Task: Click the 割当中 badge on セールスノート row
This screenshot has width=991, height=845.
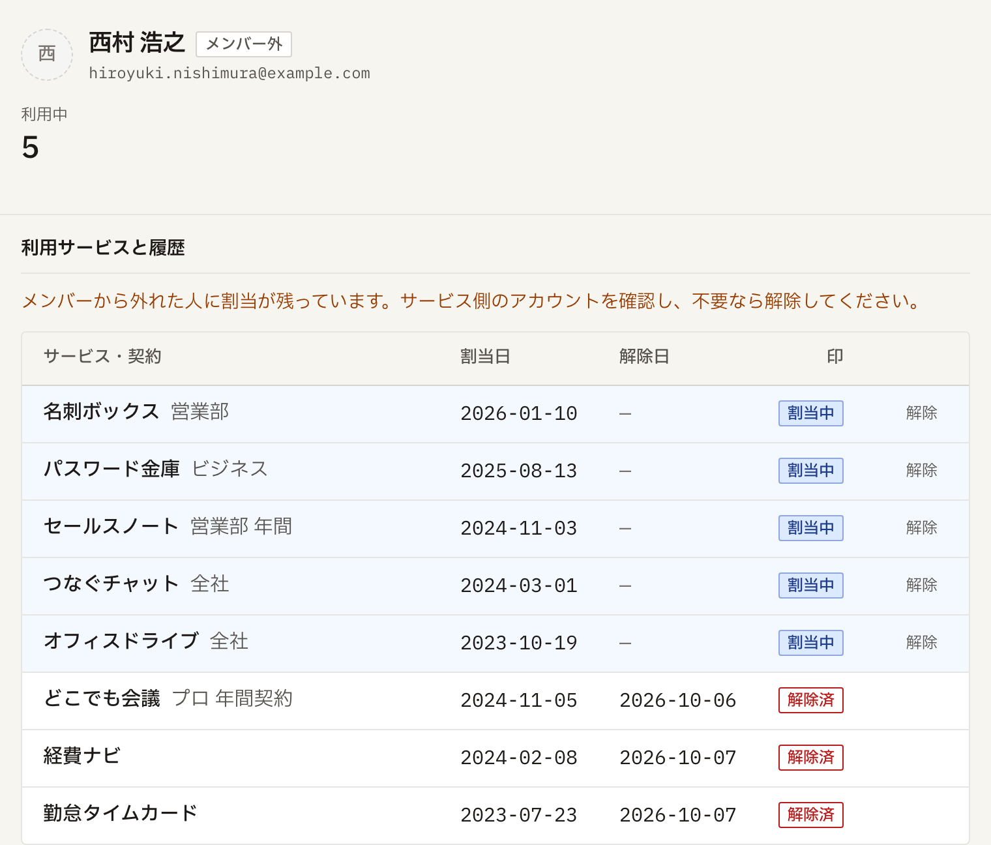Action: 811,528
